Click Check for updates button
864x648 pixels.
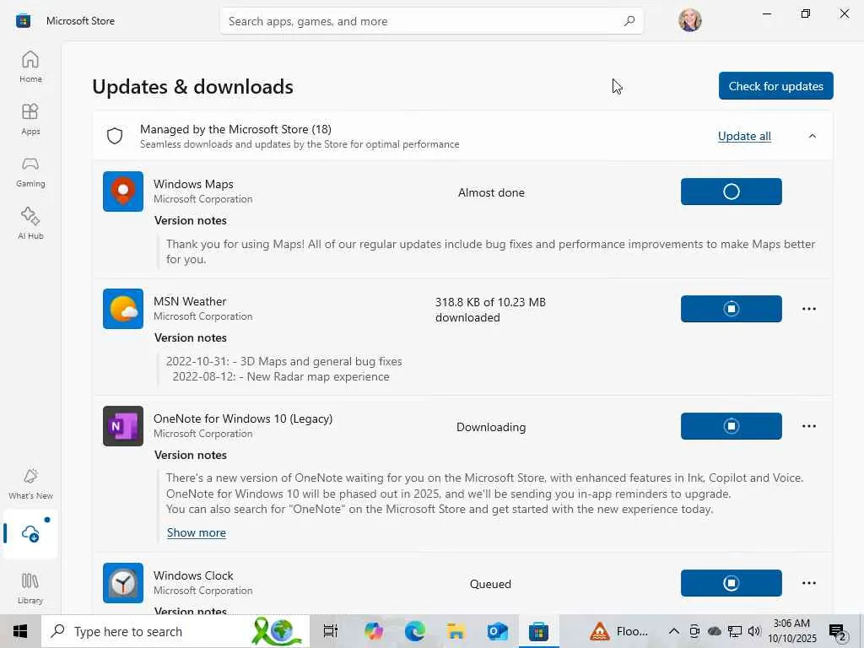click(776, 86)
